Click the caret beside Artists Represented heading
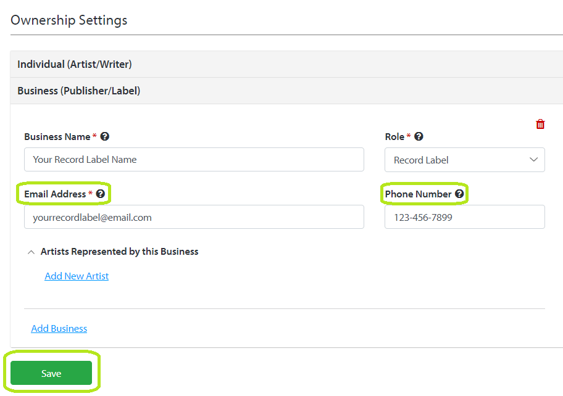Image resolution: width=563 pixels, height=396 pixels. tap(31, 252)
